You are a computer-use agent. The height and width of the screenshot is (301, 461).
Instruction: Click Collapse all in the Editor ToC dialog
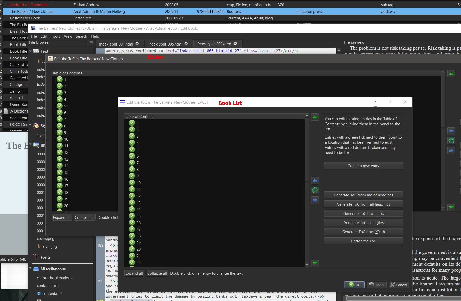pos(85,218)
